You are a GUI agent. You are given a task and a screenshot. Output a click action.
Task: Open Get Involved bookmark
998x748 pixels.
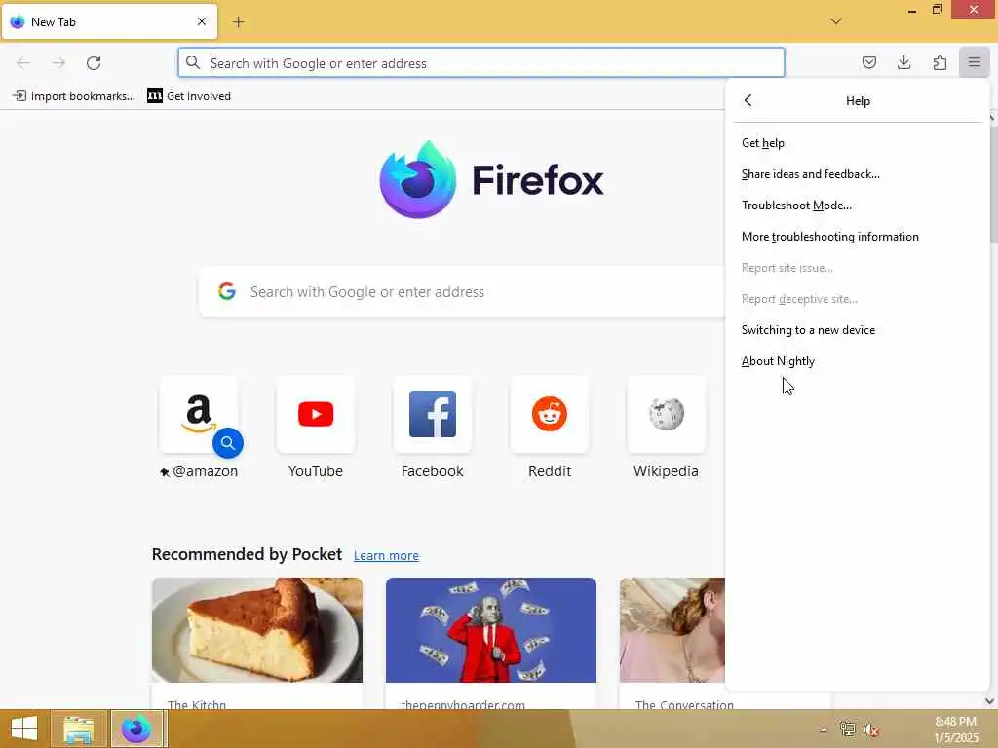click(x=189, y=96)
